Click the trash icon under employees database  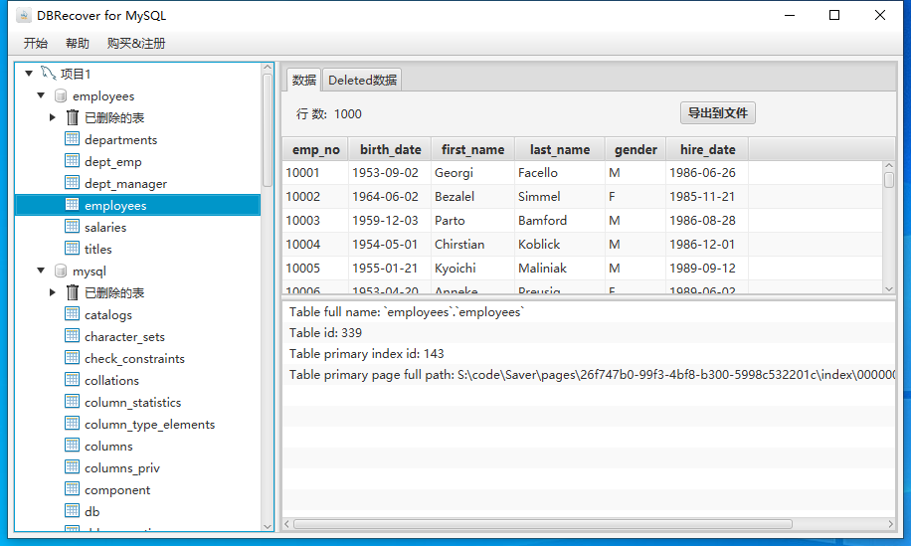(x=72, y=117)
